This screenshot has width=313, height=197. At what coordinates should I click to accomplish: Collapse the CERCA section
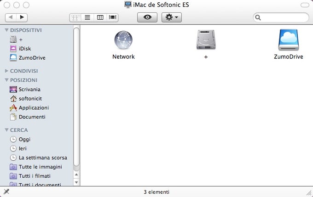(x=6, y=130)
